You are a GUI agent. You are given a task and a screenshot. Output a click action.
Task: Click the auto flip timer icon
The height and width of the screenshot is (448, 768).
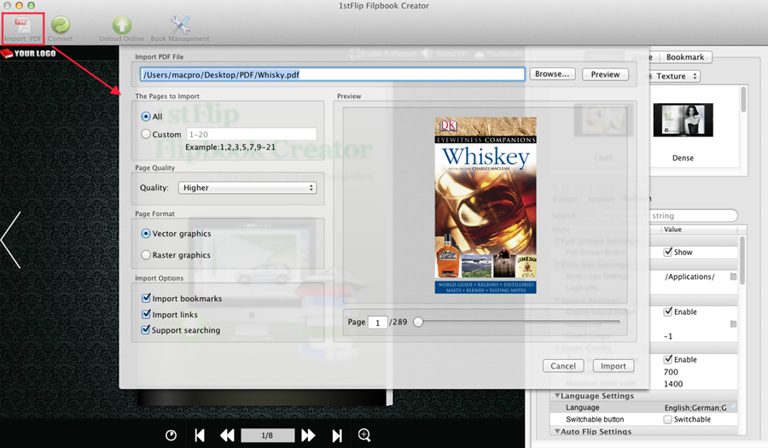[x=171, y=435]
